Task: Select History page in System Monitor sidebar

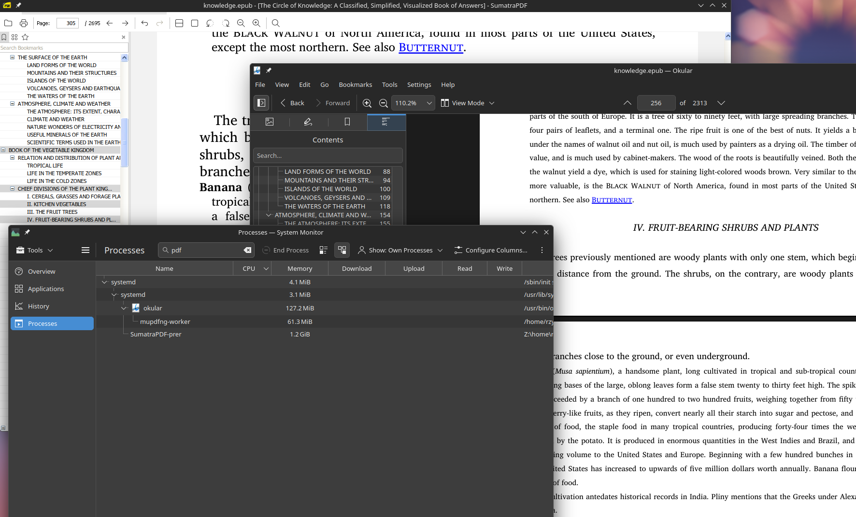Action: [52, 306]
